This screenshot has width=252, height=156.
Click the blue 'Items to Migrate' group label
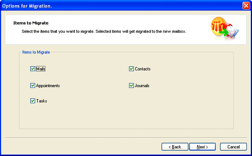[36, 52]
